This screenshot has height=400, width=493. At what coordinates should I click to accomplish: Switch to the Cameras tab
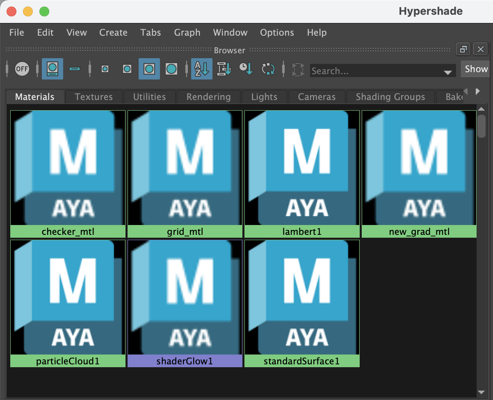point(317,97)
